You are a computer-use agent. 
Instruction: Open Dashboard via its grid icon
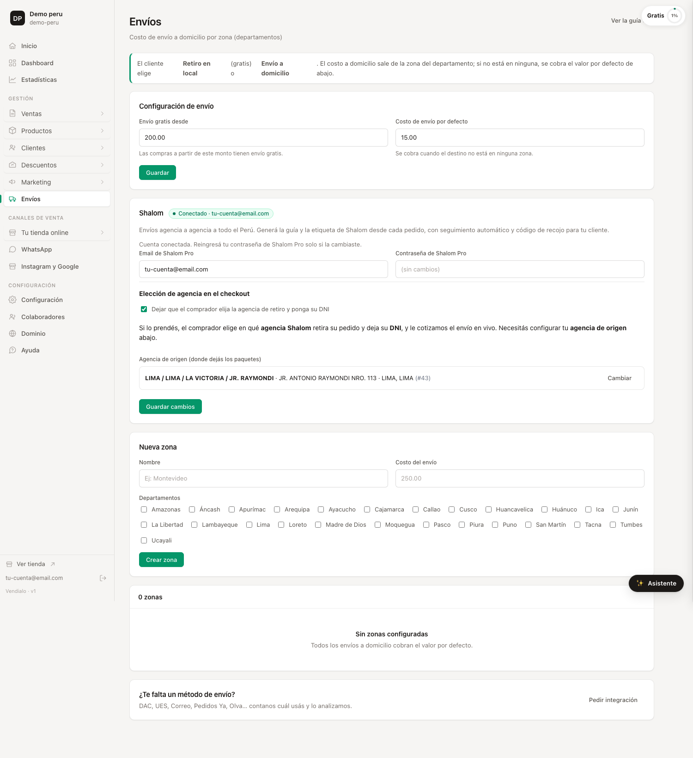click(x=12, y=63)
